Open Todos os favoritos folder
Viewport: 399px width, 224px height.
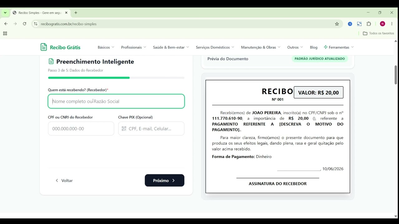pyautogui.click(x=378, y=33)
